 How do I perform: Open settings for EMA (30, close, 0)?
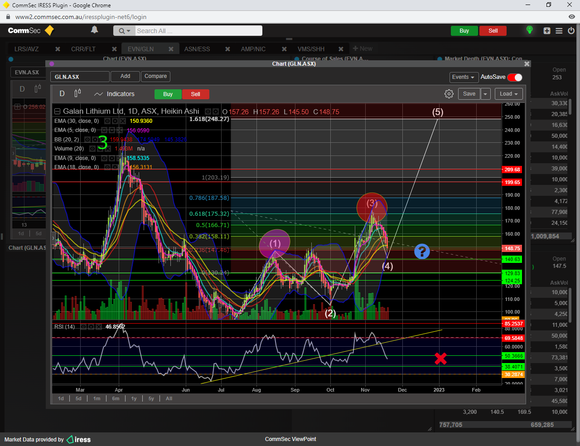point(115,121)
